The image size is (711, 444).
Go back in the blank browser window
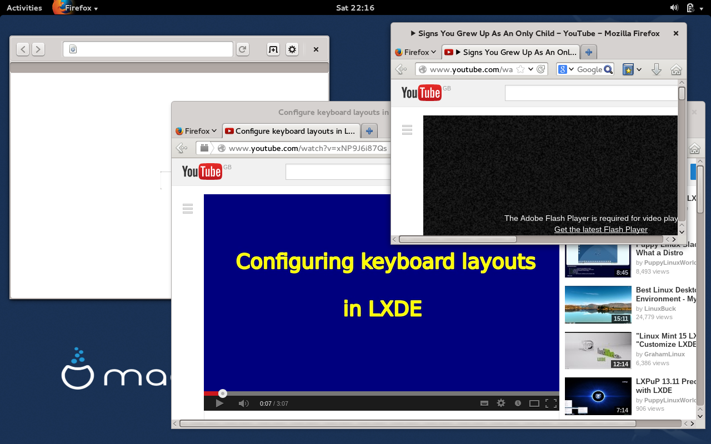coord(23,49)
